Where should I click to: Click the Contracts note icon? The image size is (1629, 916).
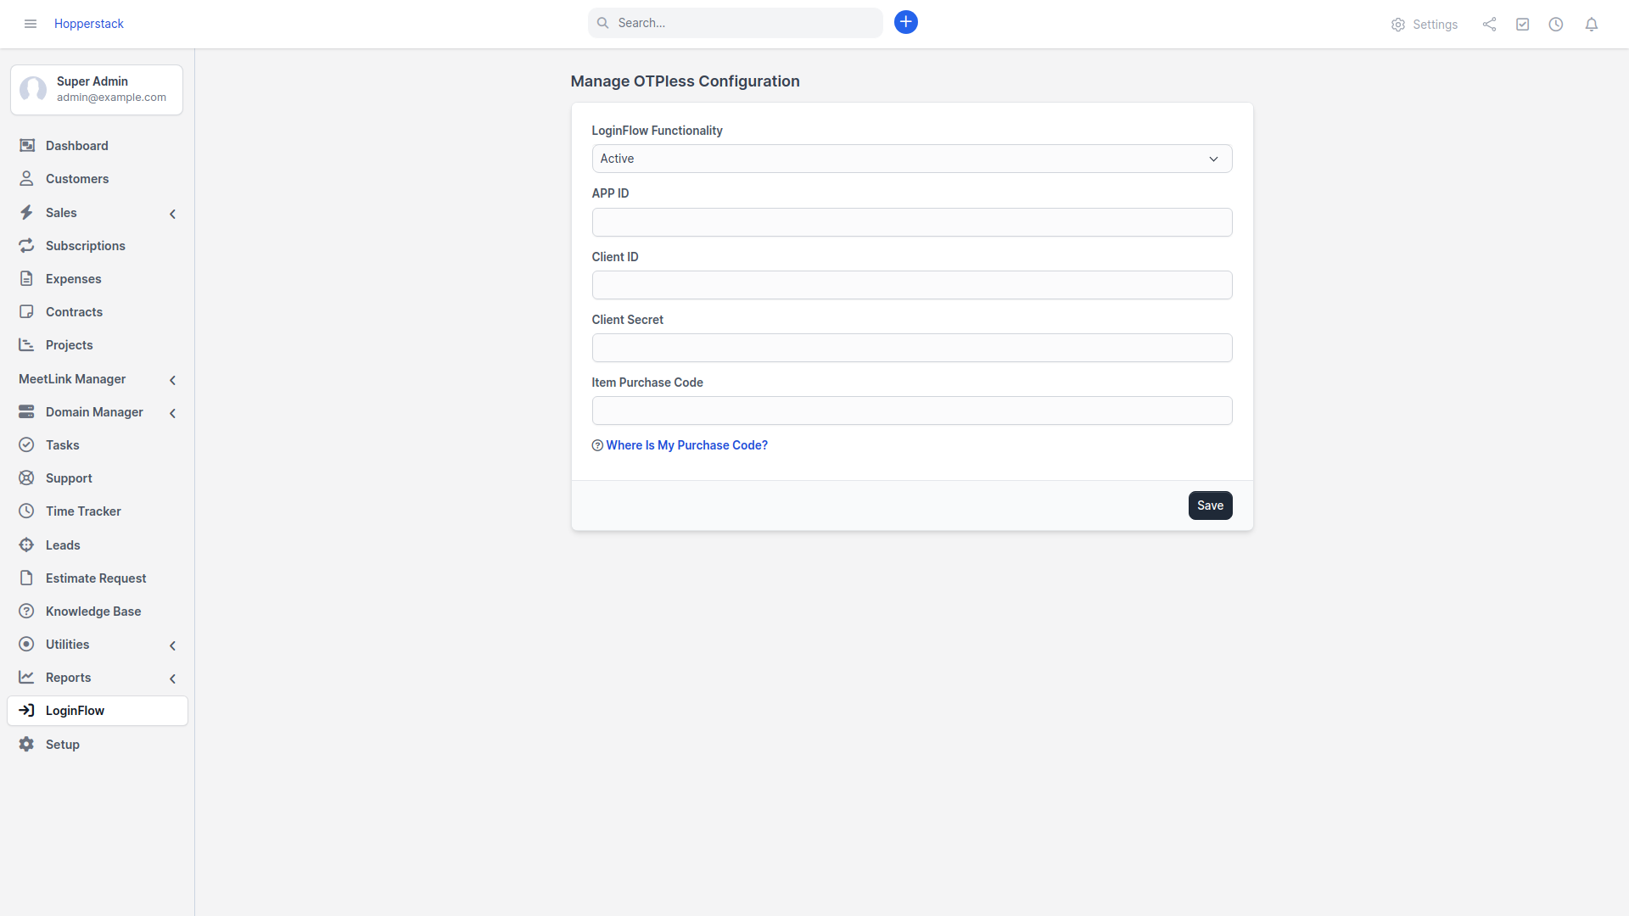click(26, 312)
